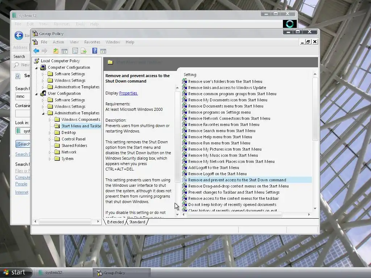Click the mmc search text field
The width and height of the screenshot is (371, 278).
tap(23, 96)
